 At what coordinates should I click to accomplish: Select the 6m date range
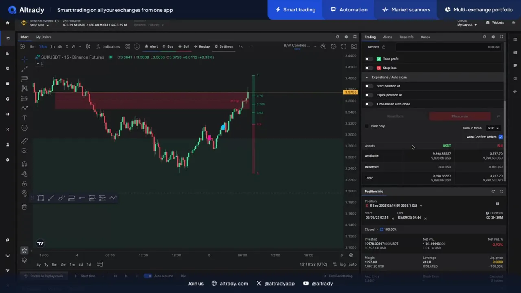click(54, 265)
